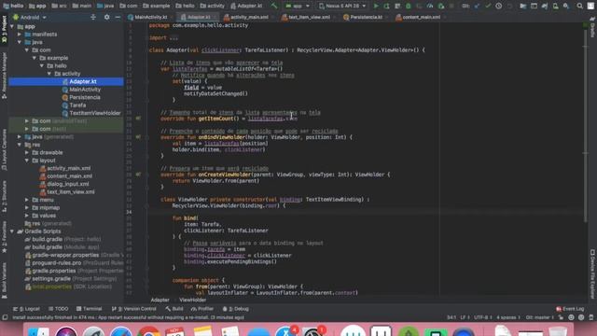Image resolution: width=597 pixels, height=336 pixels.
Task: Open the Logcat tool window
Action: [x=27, y=309]
